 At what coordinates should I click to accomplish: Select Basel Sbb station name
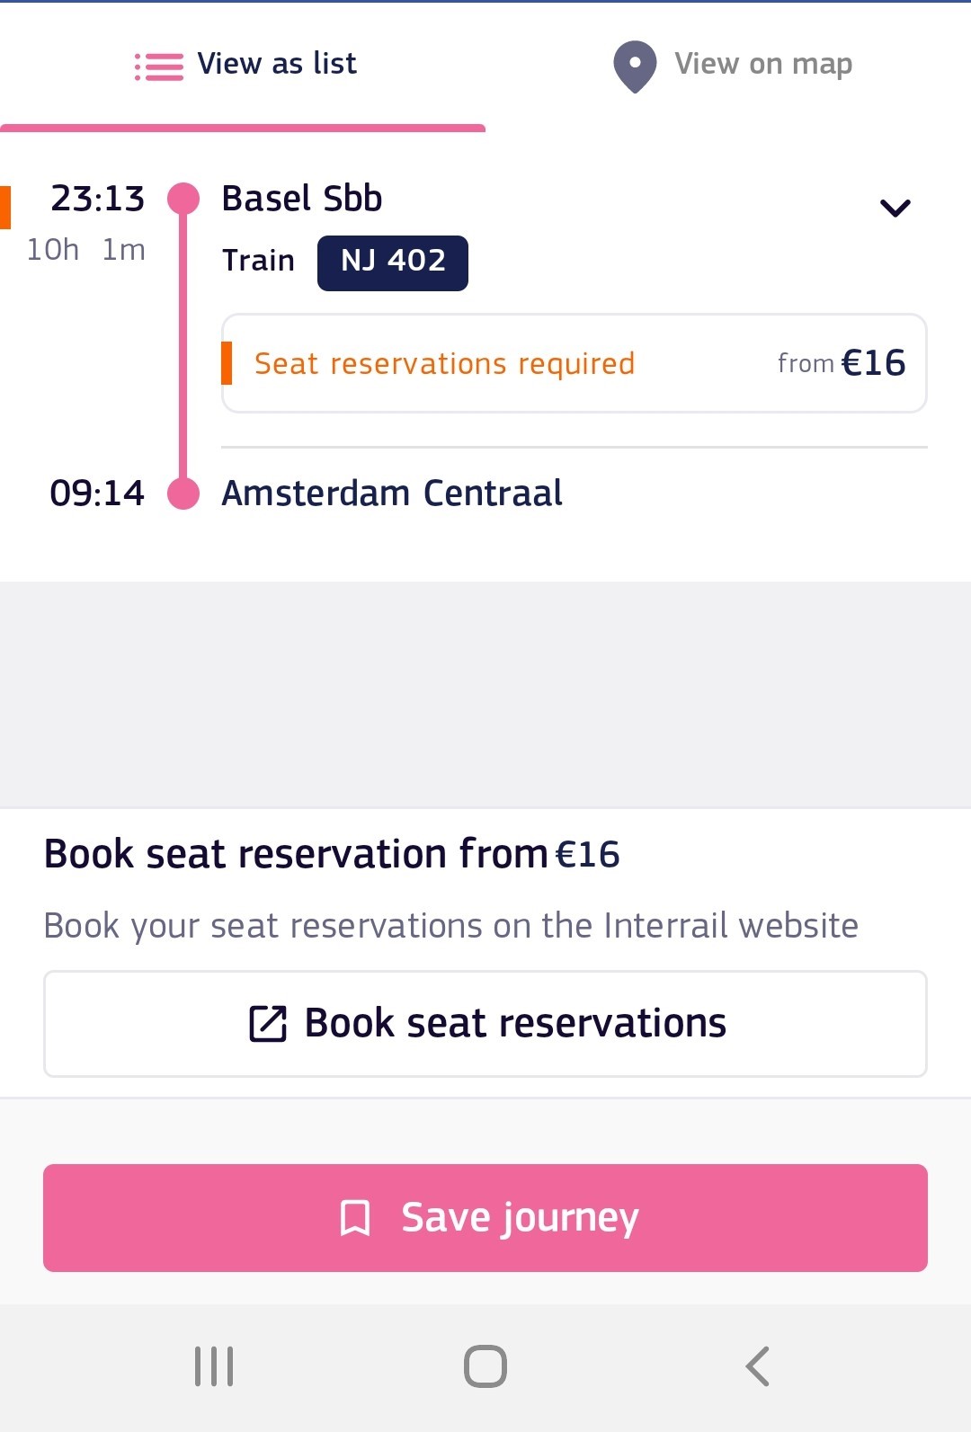coord(302,199)
